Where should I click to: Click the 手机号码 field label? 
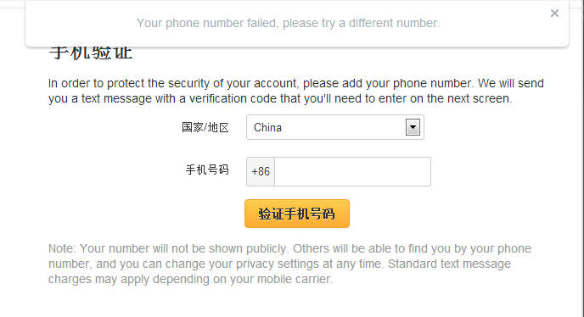207,170
